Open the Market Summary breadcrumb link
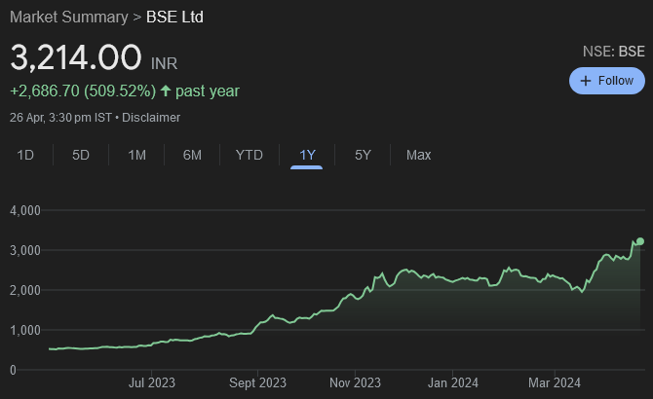This screenshot has height=399, width=653. point(69,18)
